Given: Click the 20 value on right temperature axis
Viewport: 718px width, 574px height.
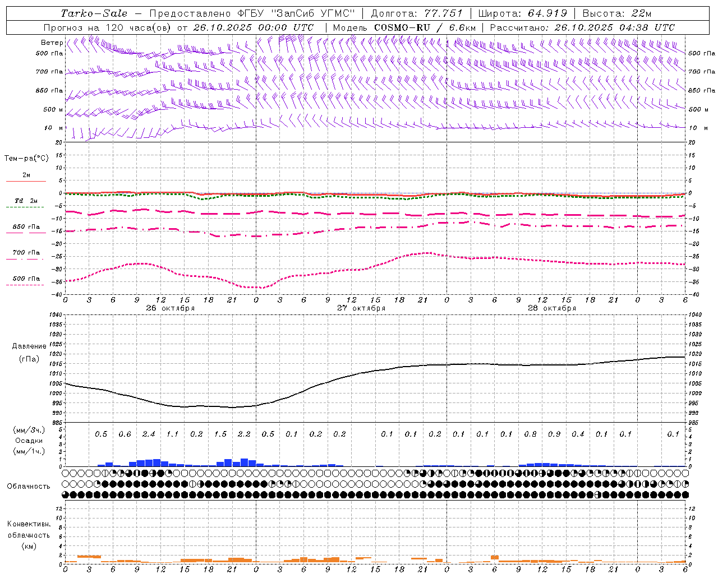Looking at the screenshot, I should 692,142.
